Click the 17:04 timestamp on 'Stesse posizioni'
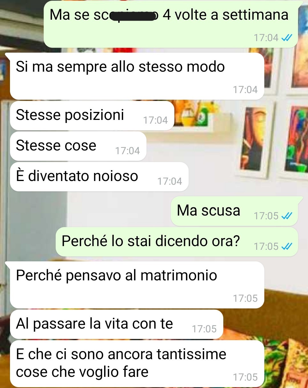 (x=155, y=120)
